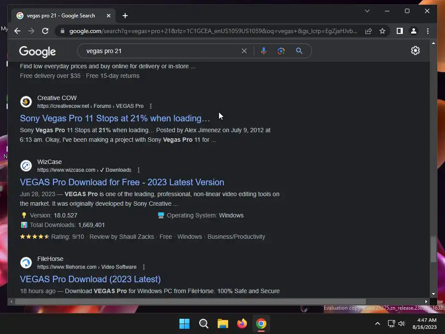Screen dimensions: 445x334
Task: Launch Firefox from taskbar
Action: click(x=242, y=324)
